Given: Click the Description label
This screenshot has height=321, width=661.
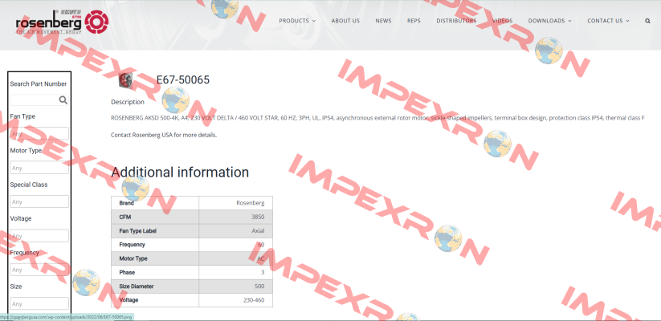Looking at the screenshot, I should point(128,102).
